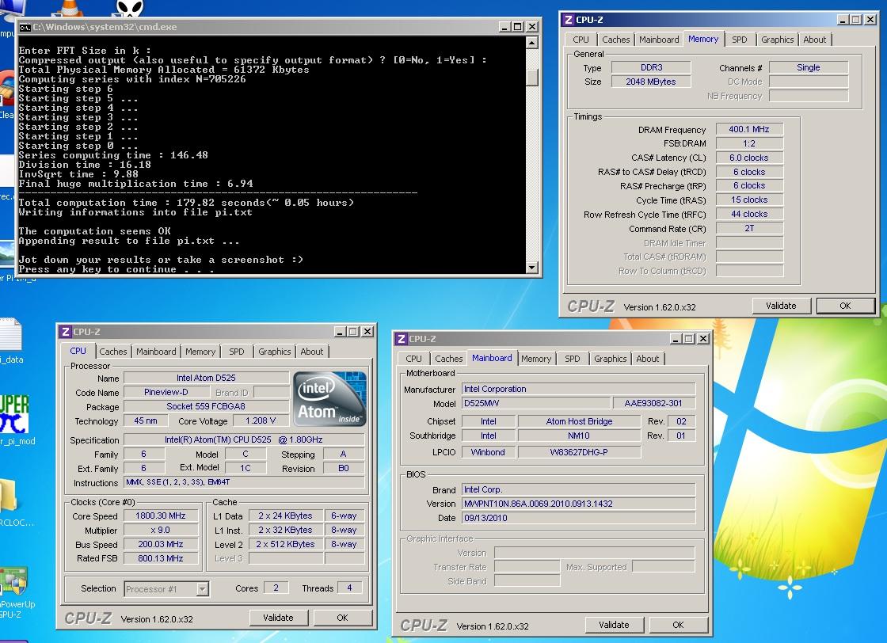Screen dimensions: 887x643
Task: Click the W83627DHG-P LPCIO field
Action: point(579,452)
